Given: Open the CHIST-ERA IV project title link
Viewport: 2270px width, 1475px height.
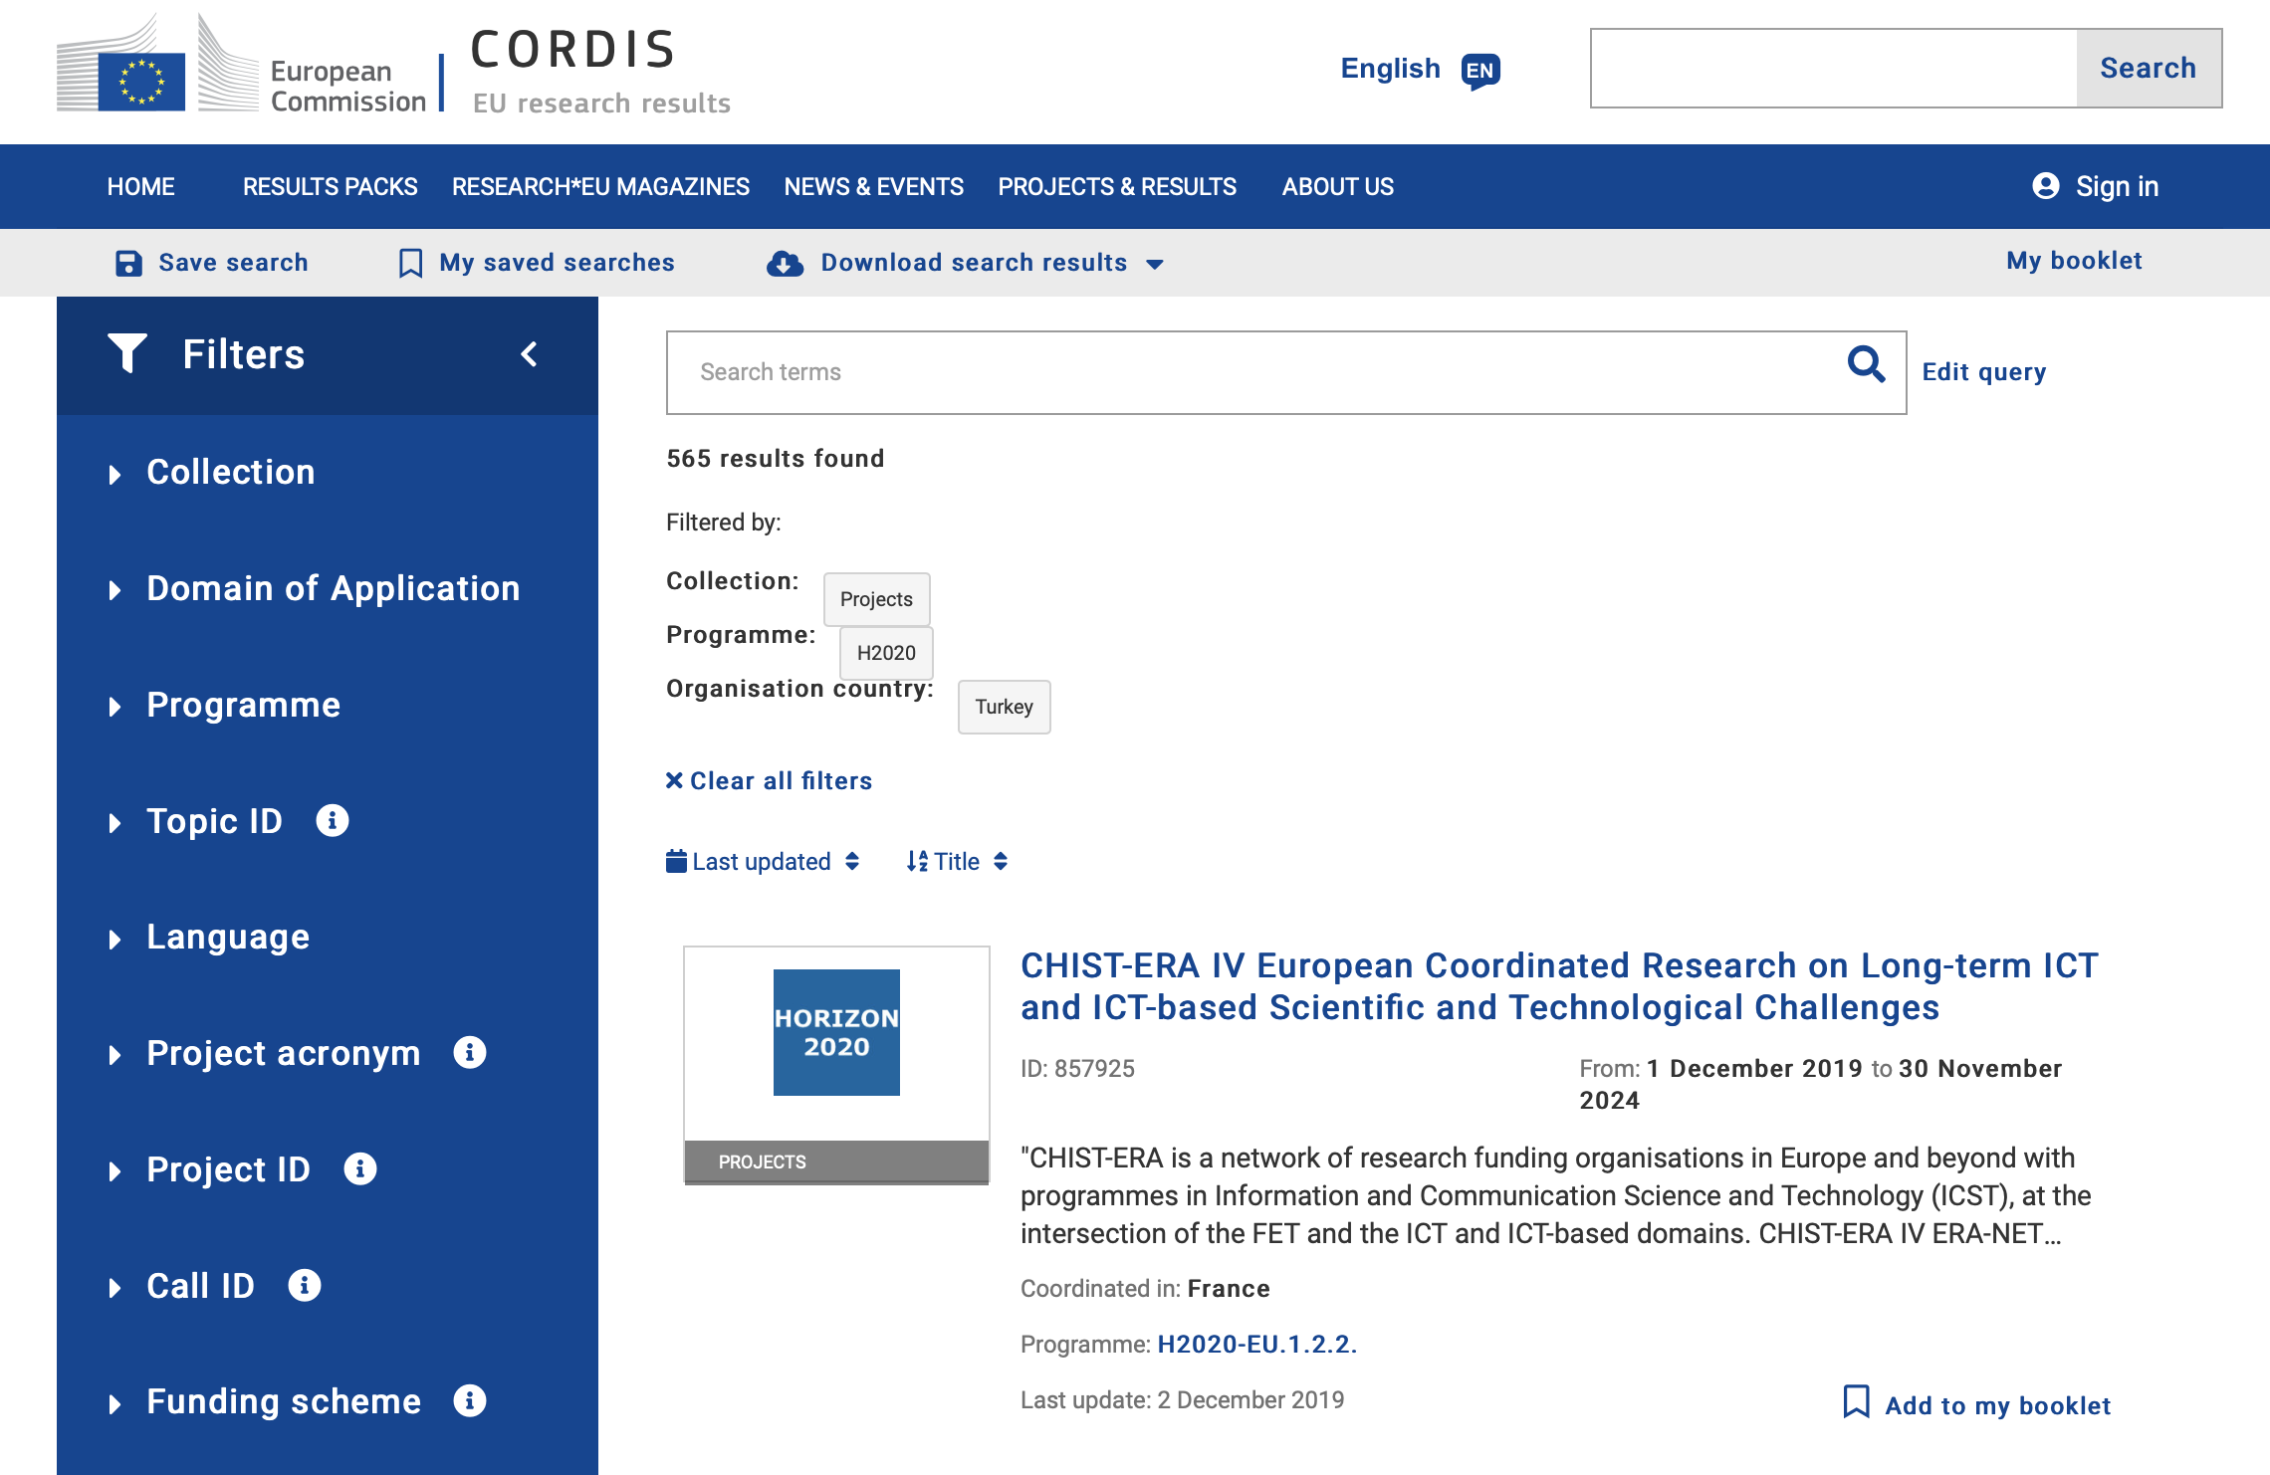Looking at the screenshot, I should 1558,986.
